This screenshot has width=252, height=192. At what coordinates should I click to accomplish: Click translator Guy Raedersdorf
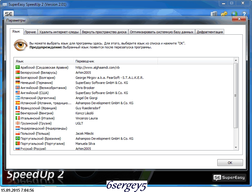(x=88, y=108)
